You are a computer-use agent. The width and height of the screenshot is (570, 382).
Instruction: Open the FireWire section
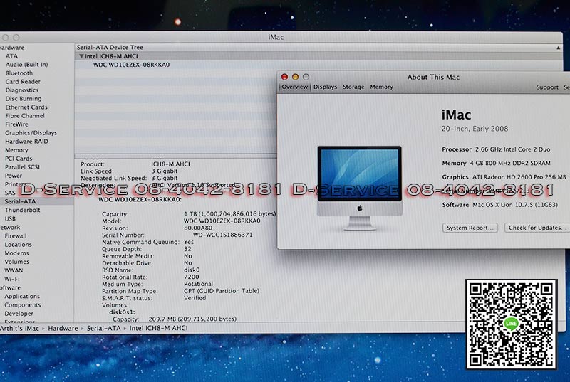[x=16, y=124]
